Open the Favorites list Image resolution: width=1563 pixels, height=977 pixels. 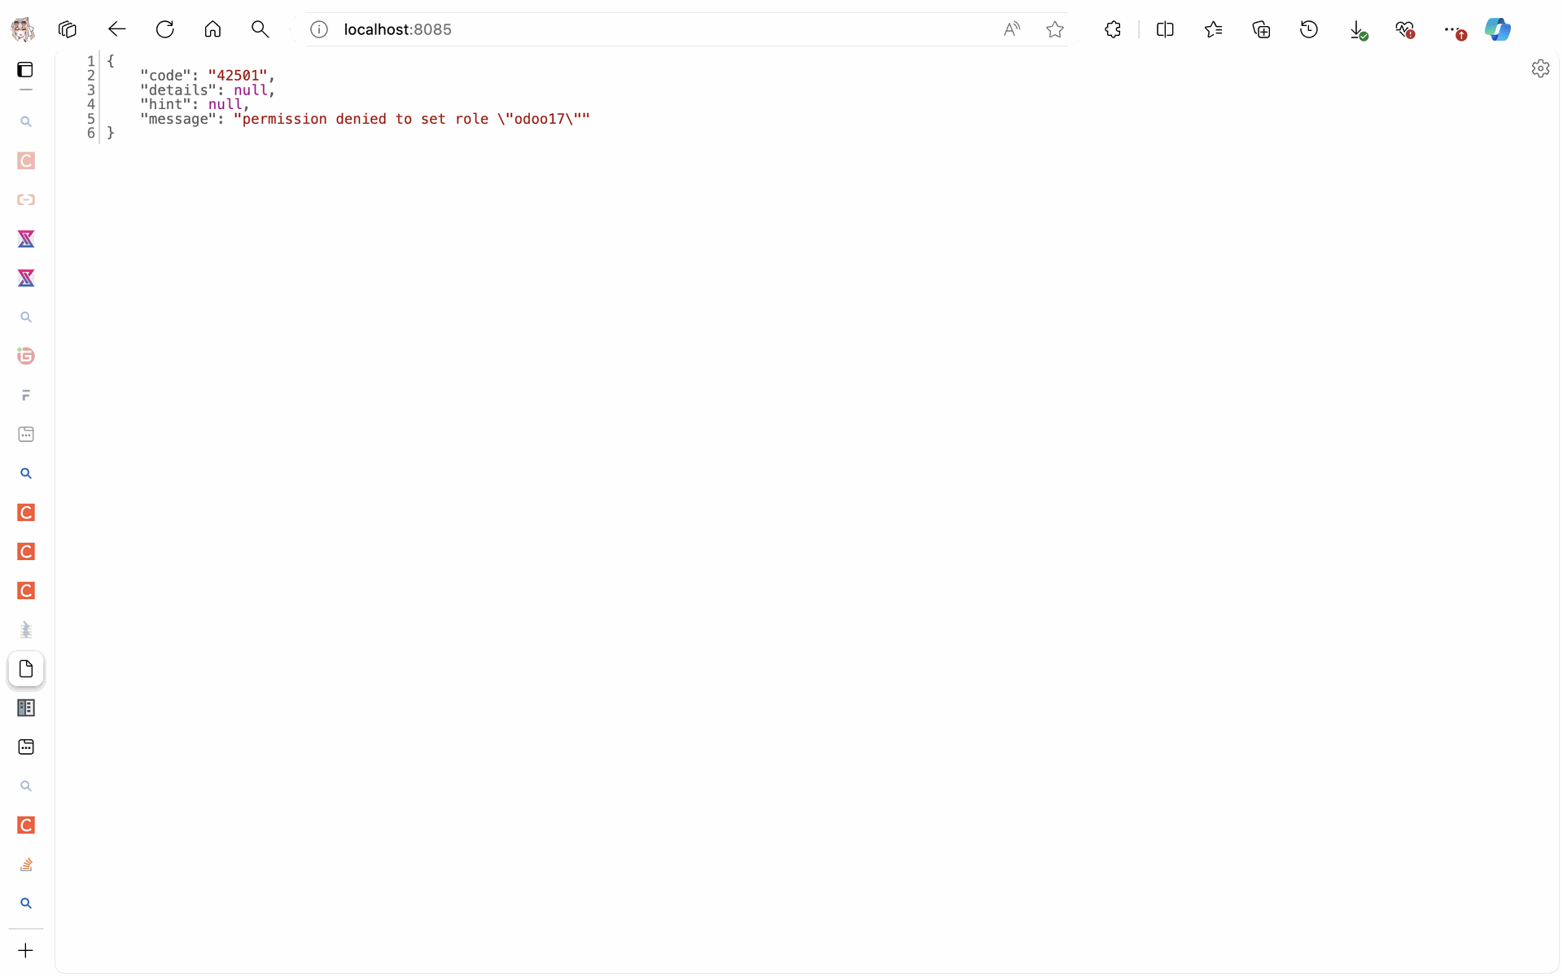point(1213,29)
